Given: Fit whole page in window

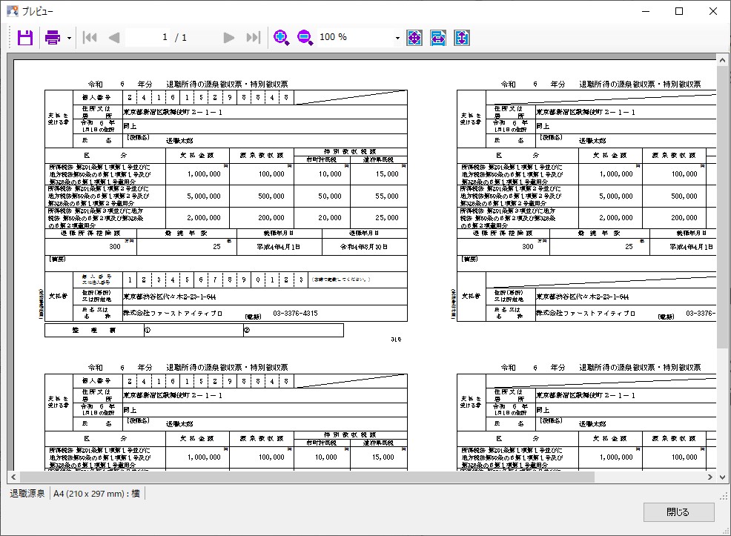Looking at the screenshot, I should (x=414, y=37).
